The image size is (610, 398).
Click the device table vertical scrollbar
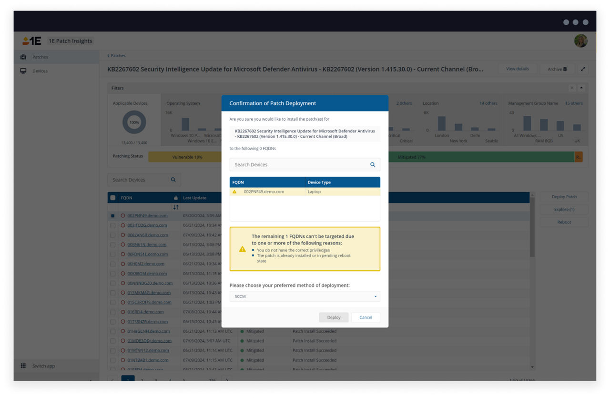532,227
